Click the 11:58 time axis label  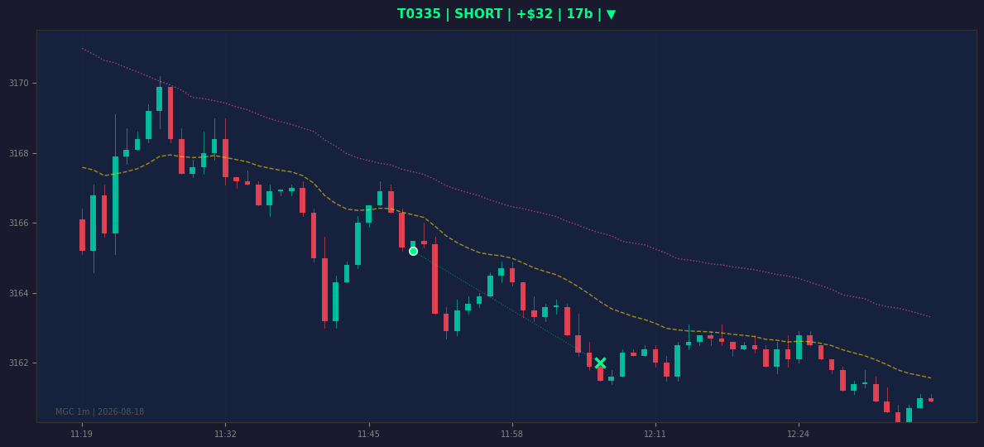pyautogui.click(x=512, y=434)
